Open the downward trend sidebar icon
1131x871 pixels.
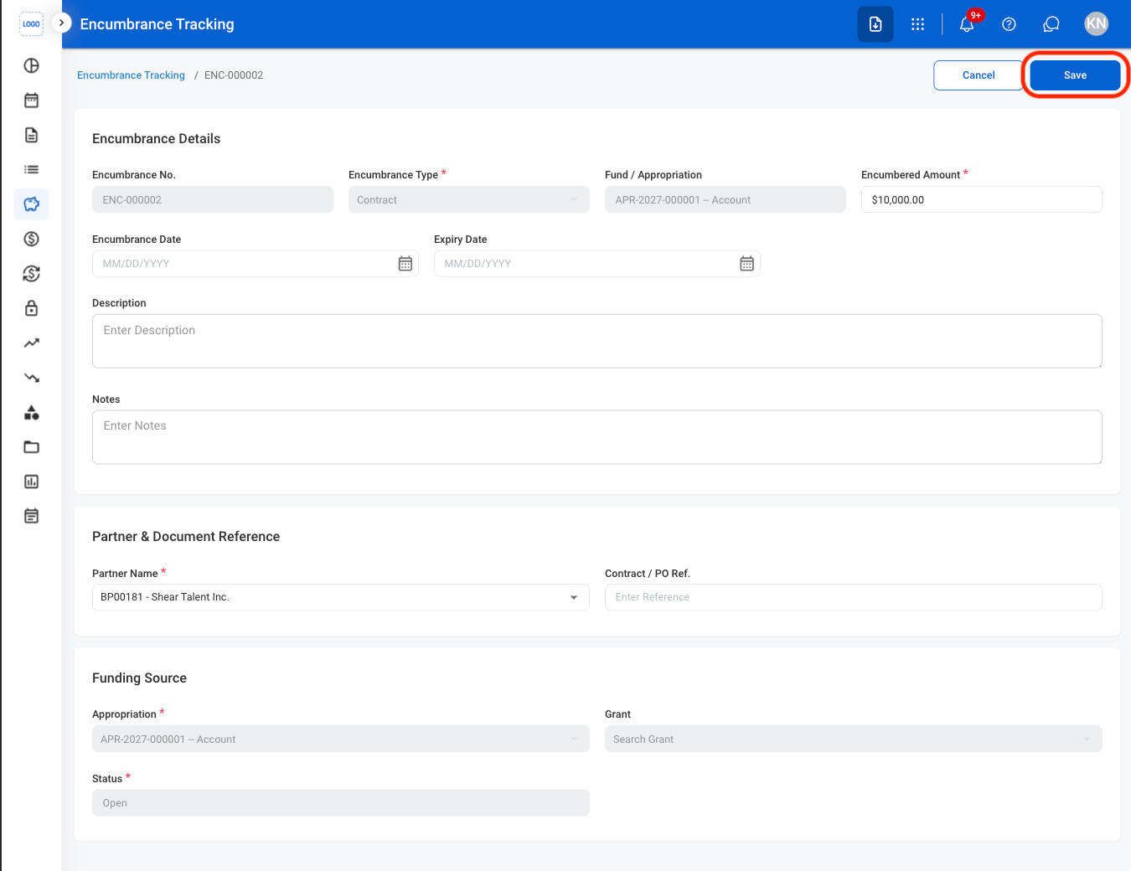click(x=31, y=378)
